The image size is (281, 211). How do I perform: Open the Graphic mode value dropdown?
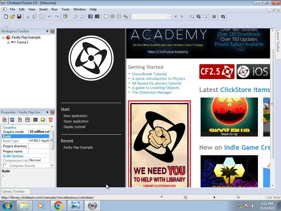click(x=39, y=132)
